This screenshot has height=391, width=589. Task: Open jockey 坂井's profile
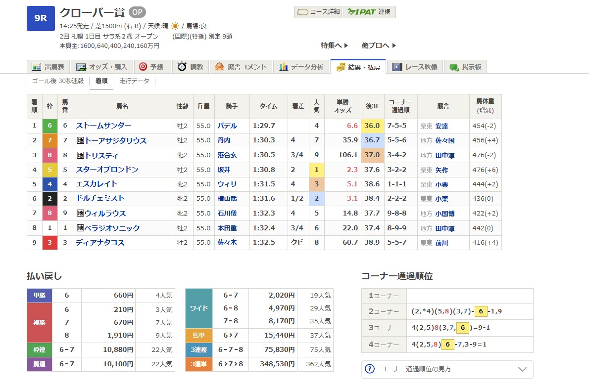point(224,170)
